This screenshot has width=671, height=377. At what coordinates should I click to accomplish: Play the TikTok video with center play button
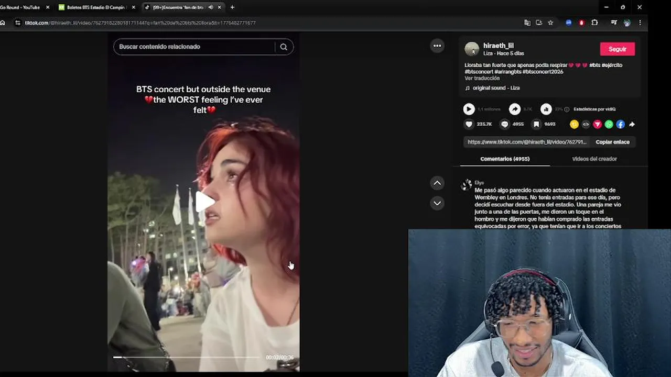click(x=205, y=202)
